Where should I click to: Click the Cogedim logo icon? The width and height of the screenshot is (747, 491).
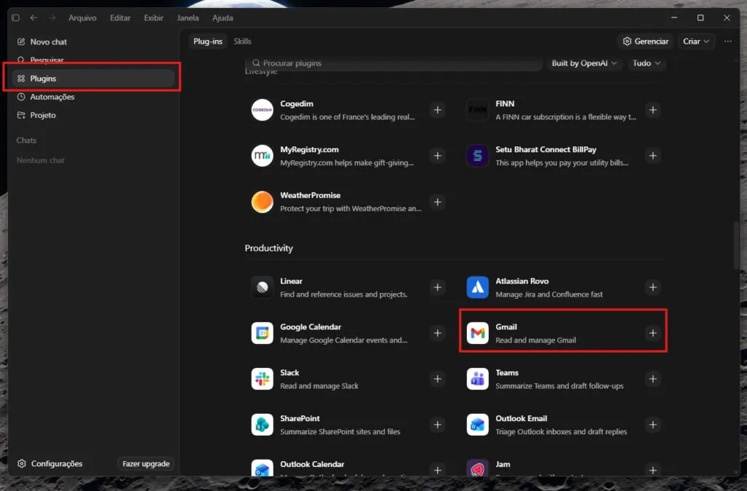point(262,110)
